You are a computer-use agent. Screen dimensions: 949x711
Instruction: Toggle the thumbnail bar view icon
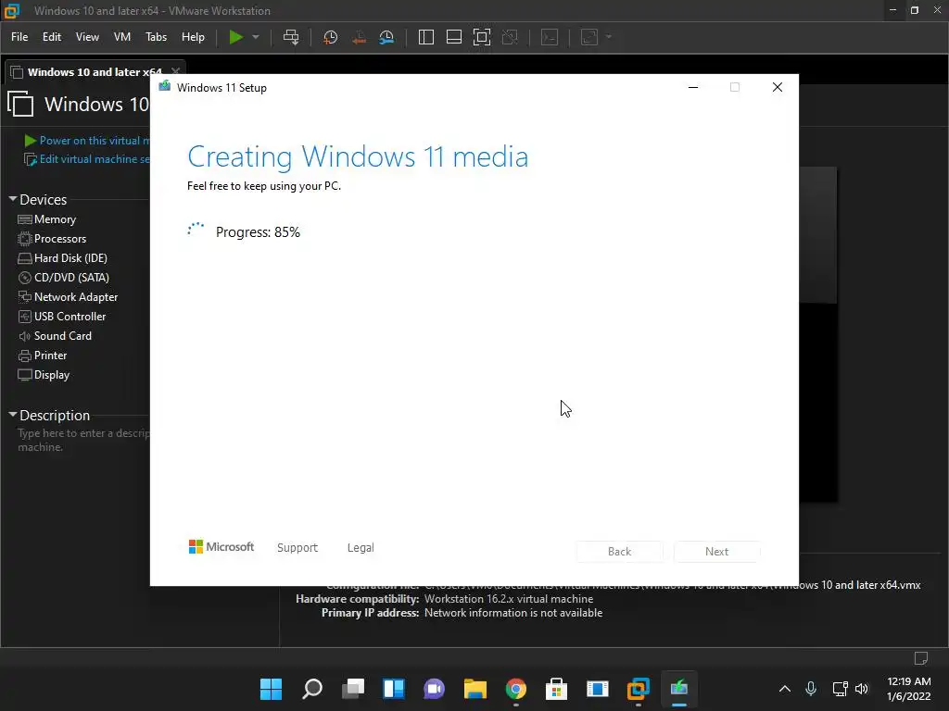point(454,37)
